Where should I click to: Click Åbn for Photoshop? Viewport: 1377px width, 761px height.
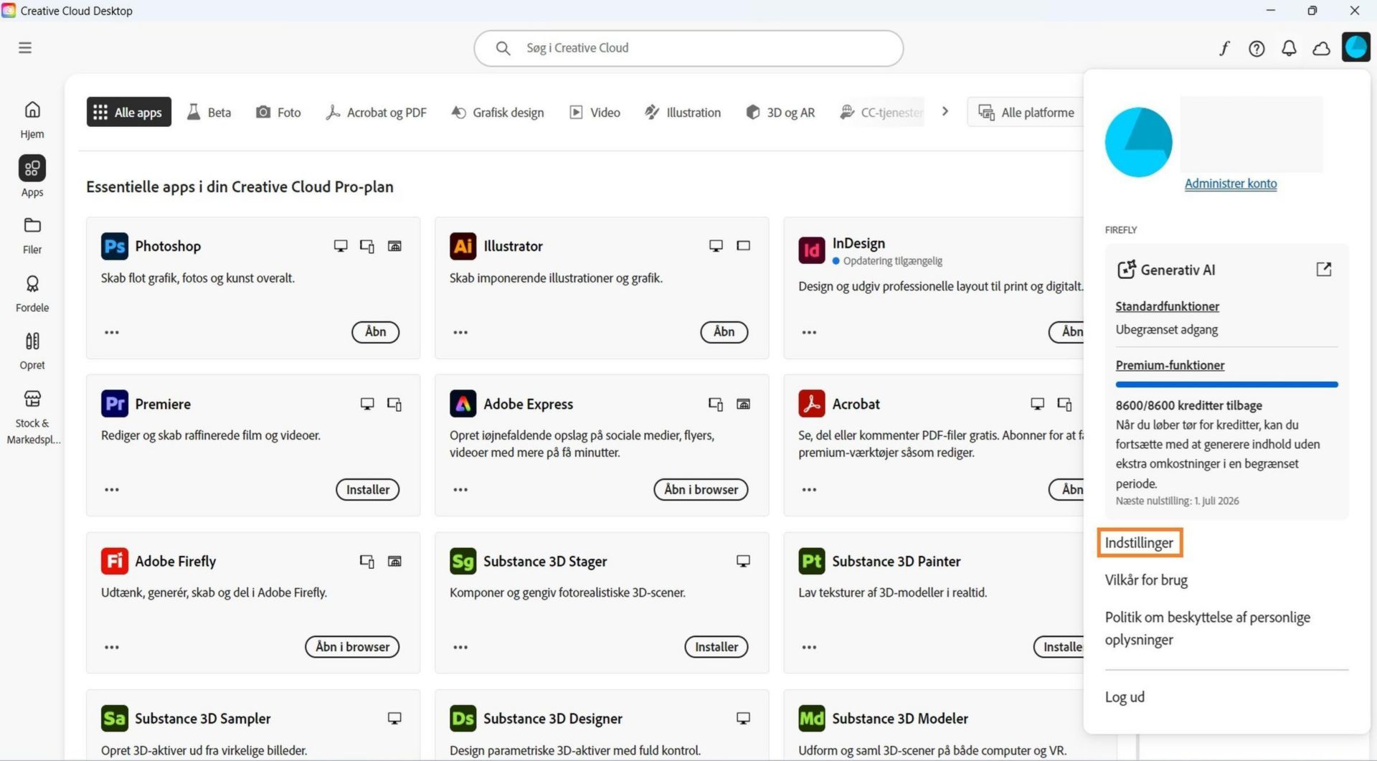[x=375, y=332]
